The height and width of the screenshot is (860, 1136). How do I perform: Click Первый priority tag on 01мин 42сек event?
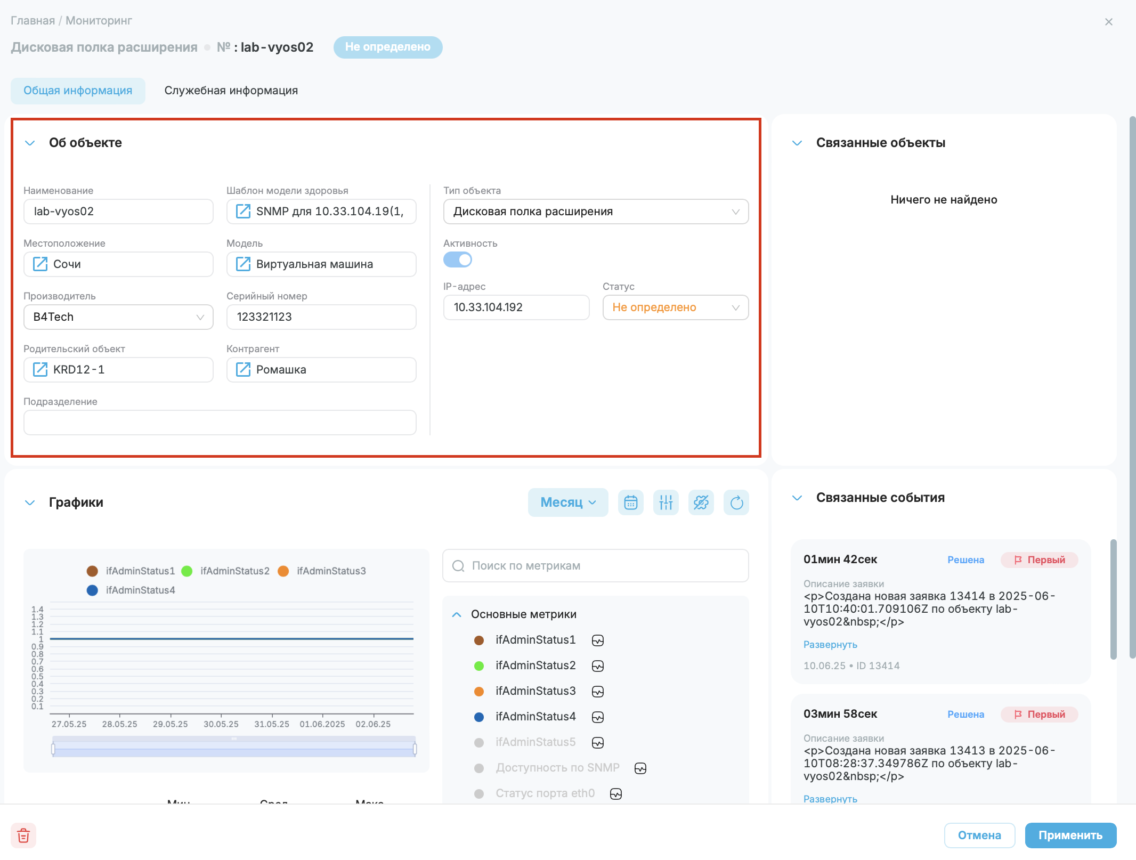pos(1039,560)
